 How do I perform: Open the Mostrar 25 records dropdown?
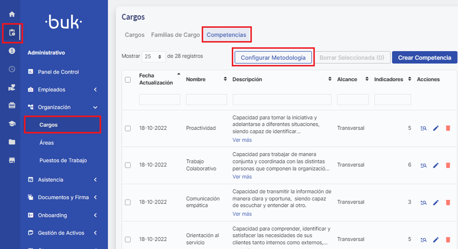(153, 57)
